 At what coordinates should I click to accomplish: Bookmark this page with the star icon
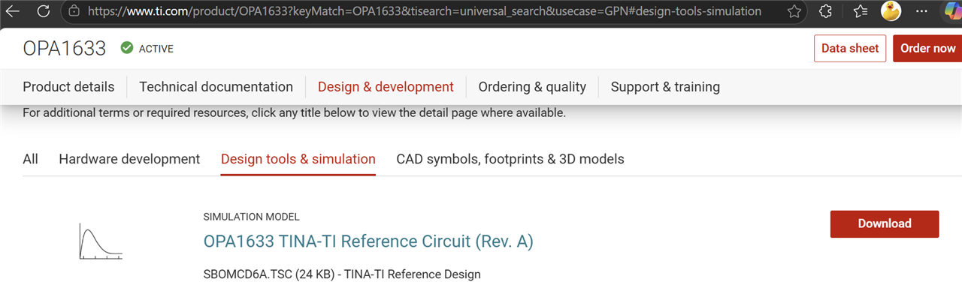click(x=794, y=11)
